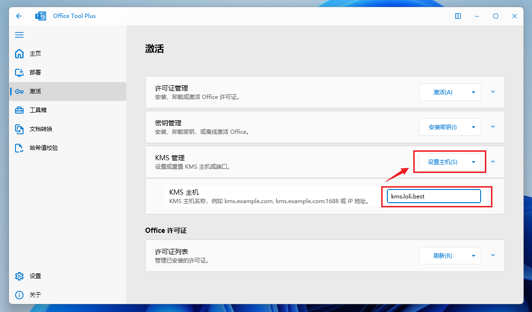Screen dimensions: 532x312
Task: Click the KMS 管理 card title
Action: pyautogui.click(x=170, y=158)
